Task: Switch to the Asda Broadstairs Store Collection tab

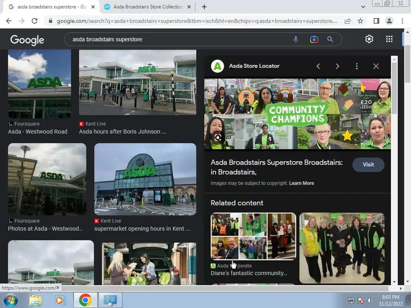Action: (148, 7)
